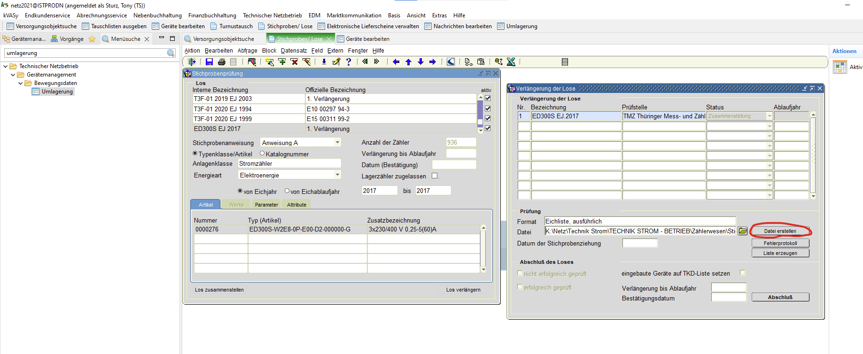Select the von Eichablaufjahr radio option
Image resolution: width=863 pixels, height=354 pixels.
pos(287,191)
